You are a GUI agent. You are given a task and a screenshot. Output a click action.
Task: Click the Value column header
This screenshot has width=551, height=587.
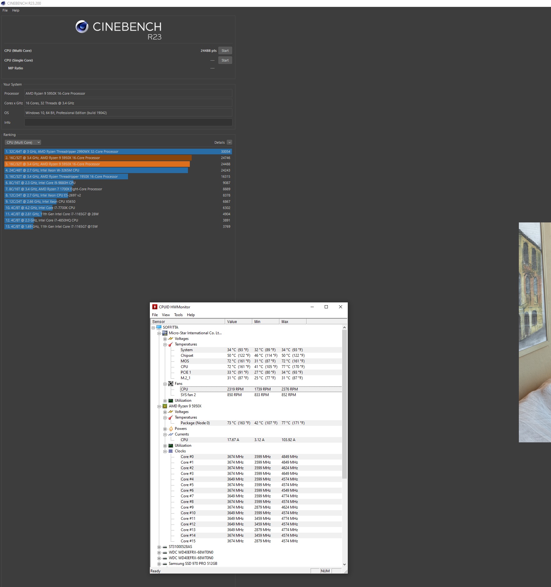tap(239, 321)
